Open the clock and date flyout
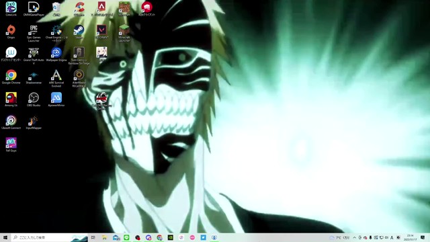The width and height of the screenshot is (430, 242). 411,237
